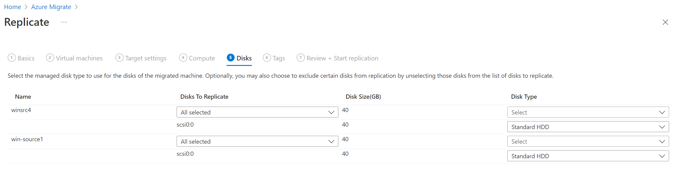Click the step 2 number icon
The height and width of the screenshot is (188, 677).
point(50,58)
